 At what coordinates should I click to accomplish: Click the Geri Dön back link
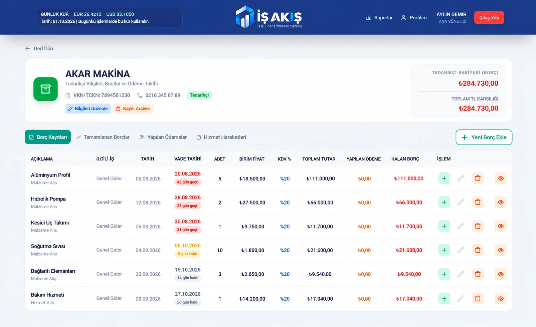[x=39, y=48]
